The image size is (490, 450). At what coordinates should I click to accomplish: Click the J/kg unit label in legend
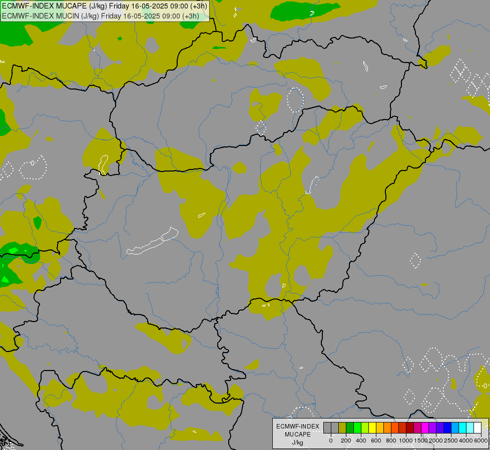pos(297,443)
